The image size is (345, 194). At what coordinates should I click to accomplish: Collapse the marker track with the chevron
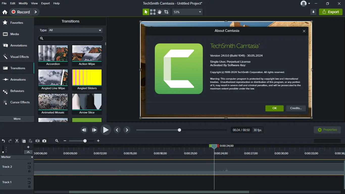point(28,152)
